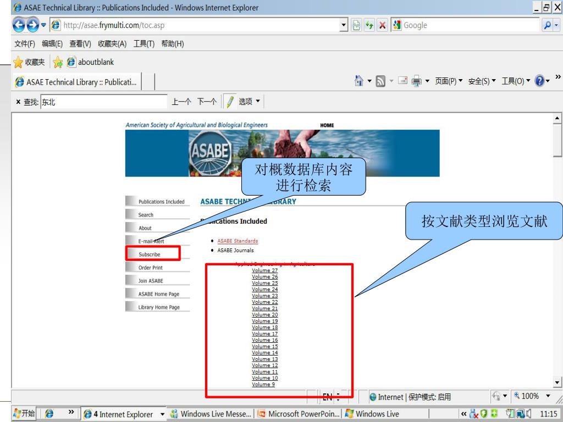This screenshot has width=563, height=422.
Task: Click 上一个 previous match button
Action: click(x=181, y=102)
